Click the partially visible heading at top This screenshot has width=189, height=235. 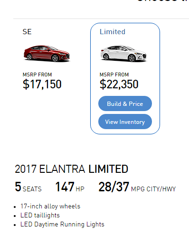click(x=163, y=0)
